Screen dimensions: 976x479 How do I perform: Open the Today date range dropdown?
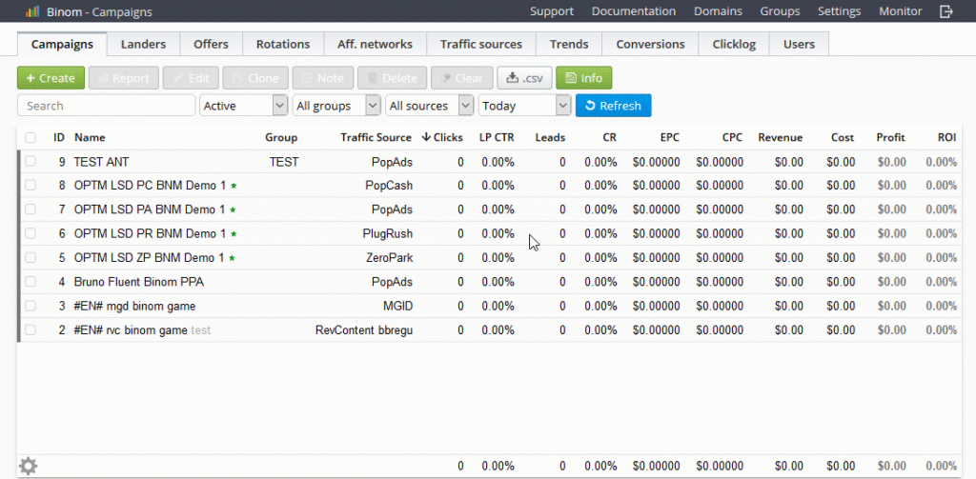pyautogui.click(x=525, y=106)
